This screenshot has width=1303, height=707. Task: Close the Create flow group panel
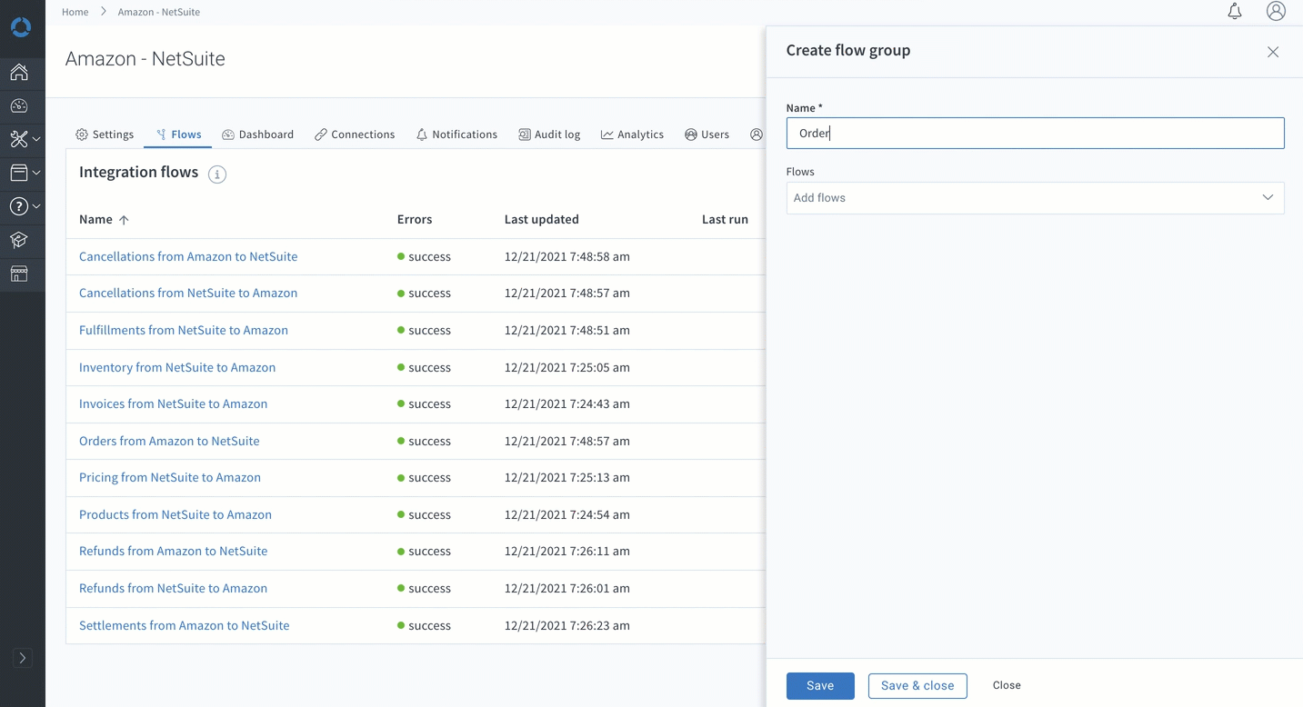[x=1273, y=52]
